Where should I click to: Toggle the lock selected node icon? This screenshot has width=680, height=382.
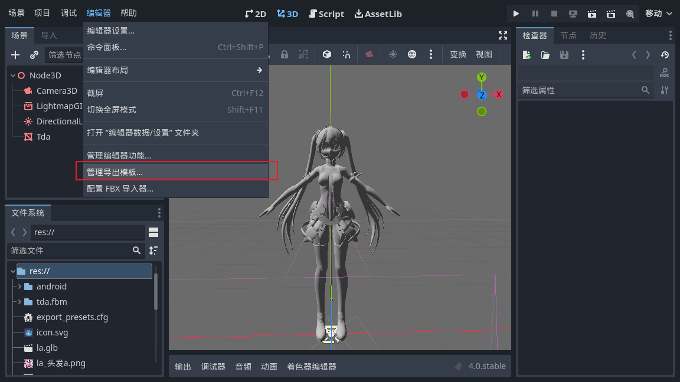coord(284,55)
